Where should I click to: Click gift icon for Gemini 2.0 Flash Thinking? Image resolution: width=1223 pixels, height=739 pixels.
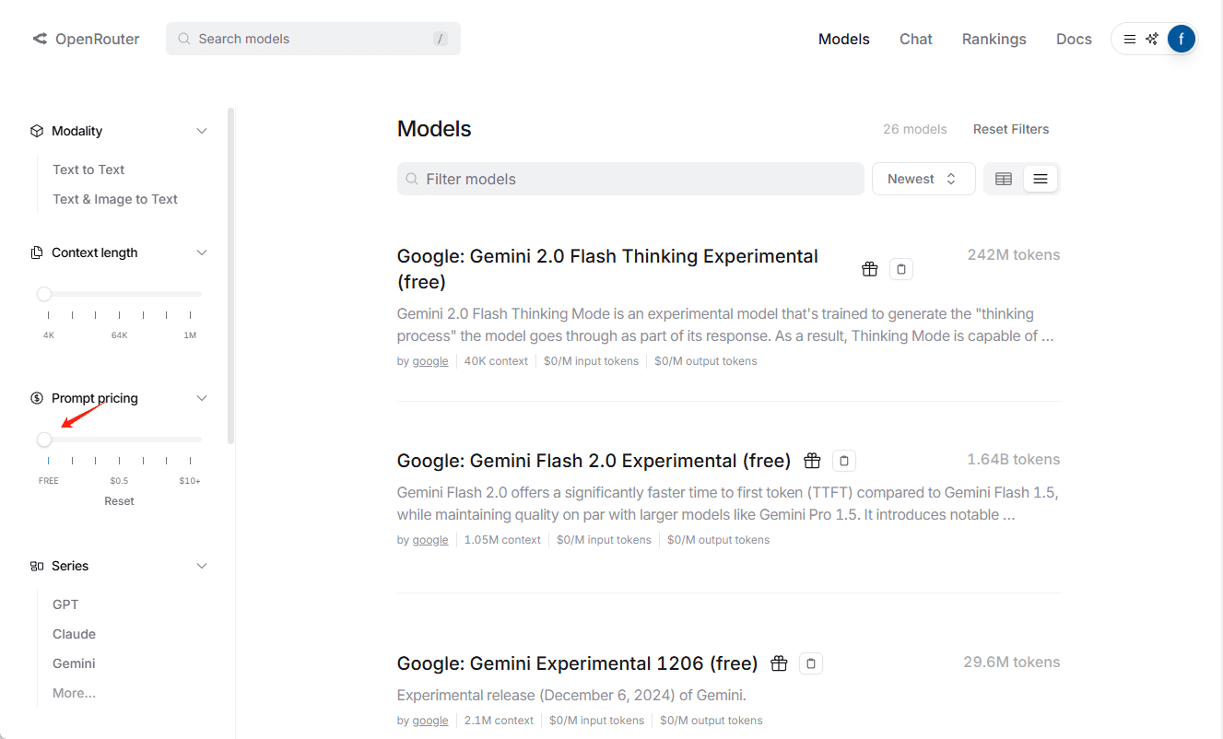(870, 269)
